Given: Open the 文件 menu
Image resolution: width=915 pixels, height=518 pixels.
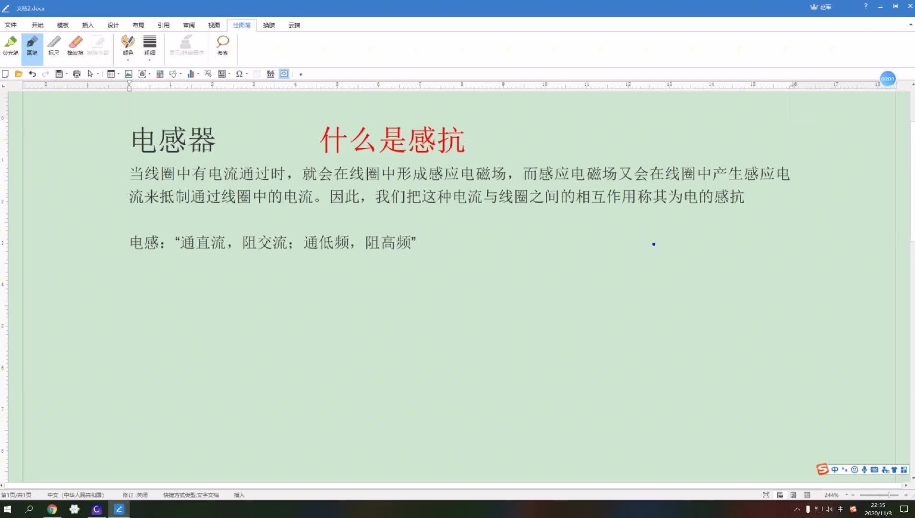Looking at the screenshot, I should point(11,25).
